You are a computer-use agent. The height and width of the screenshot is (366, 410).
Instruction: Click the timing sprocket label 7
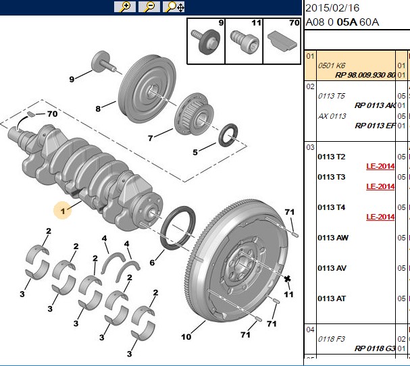click(151, 138)
